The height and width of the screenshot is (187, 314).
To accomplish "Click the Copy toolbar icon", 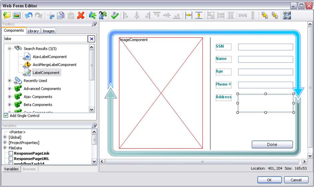I will click(61, 15).
